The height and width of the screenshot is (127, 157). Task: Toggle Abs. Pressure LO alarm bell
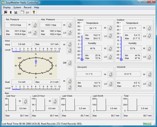[70, 33]
